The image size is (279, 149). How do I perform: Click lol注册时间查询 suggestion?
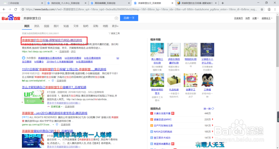[73, 58]
